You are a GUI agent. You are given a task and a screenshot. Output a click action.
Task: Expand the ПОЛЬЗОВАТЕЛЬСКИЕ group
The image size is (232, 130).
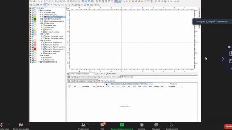[x=39, y=62]
